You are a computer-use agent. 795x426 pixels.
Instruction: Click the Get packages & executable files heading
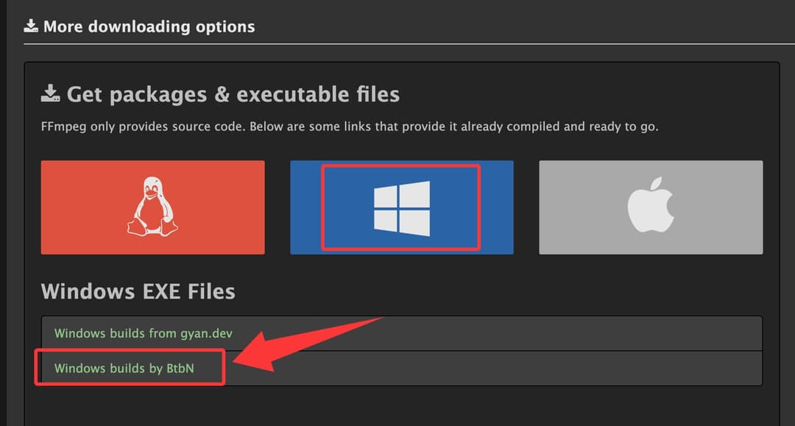[x=233, y=94]
